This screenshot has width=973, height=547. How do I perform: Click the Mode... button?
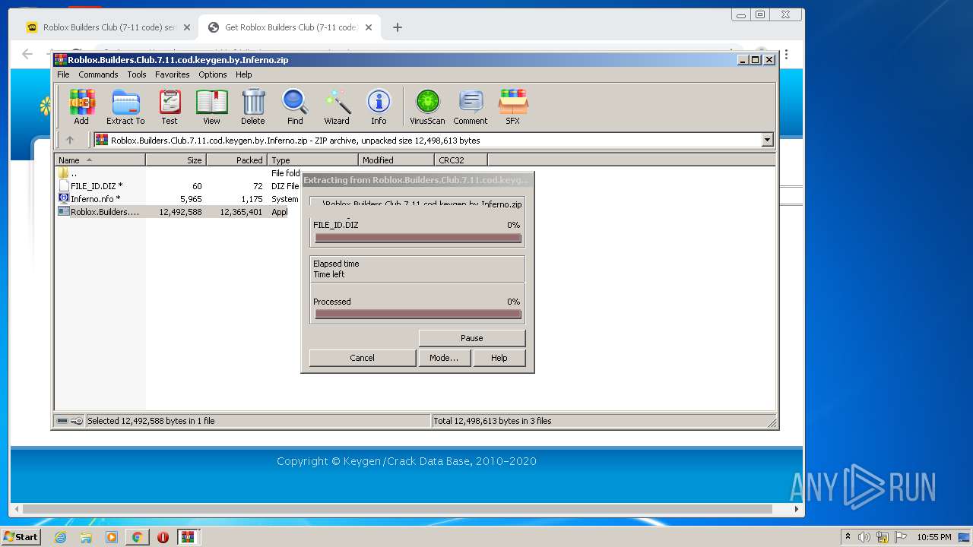click(x=444, y=358)
